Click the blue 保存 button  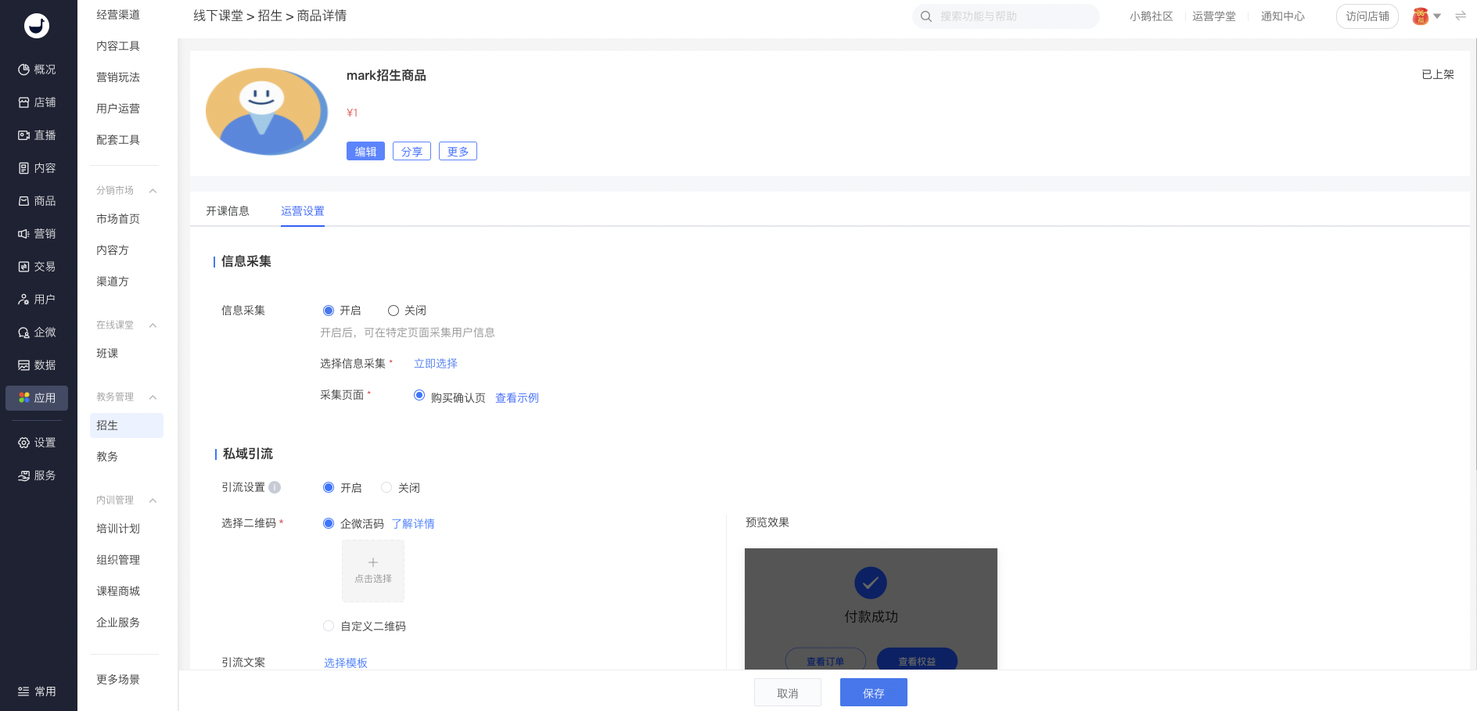pyautogui.click(x=874, y=693)
